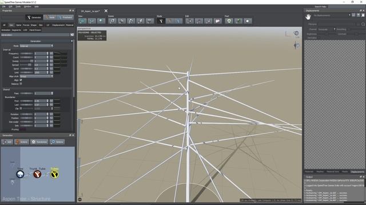Toggle the Balance checkbox
The image size is (366, 205).
tap(21, 84)
